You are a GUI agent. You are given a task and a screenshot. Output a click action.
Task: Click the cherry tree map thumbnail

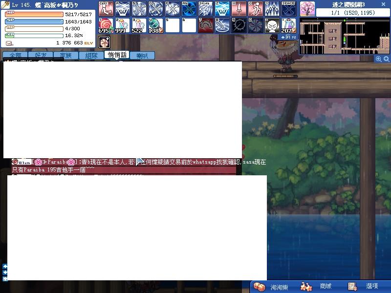[x=307, y=8]
